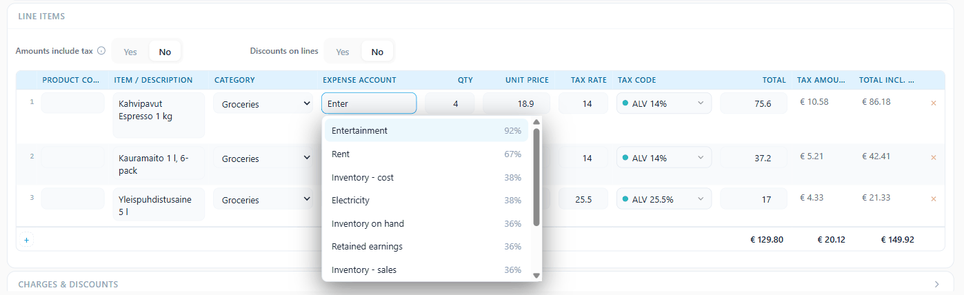Expand the Charges & Discounts section
The width and height of the screenshot is (964, 295).
(x=936, y=284)
